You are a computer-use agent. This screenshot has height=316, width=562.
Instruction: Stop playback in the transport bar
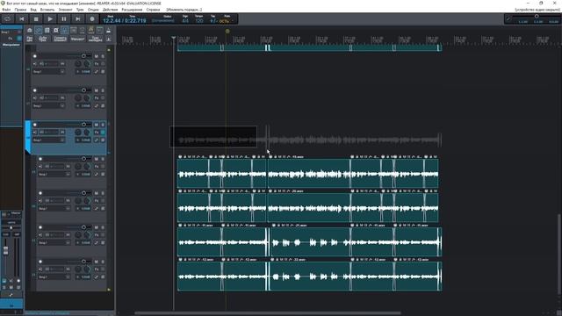point(36,19)
